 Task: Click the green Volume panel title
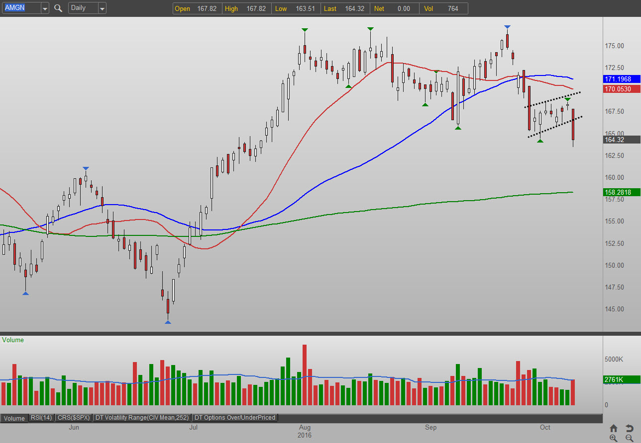pos(13,340)
